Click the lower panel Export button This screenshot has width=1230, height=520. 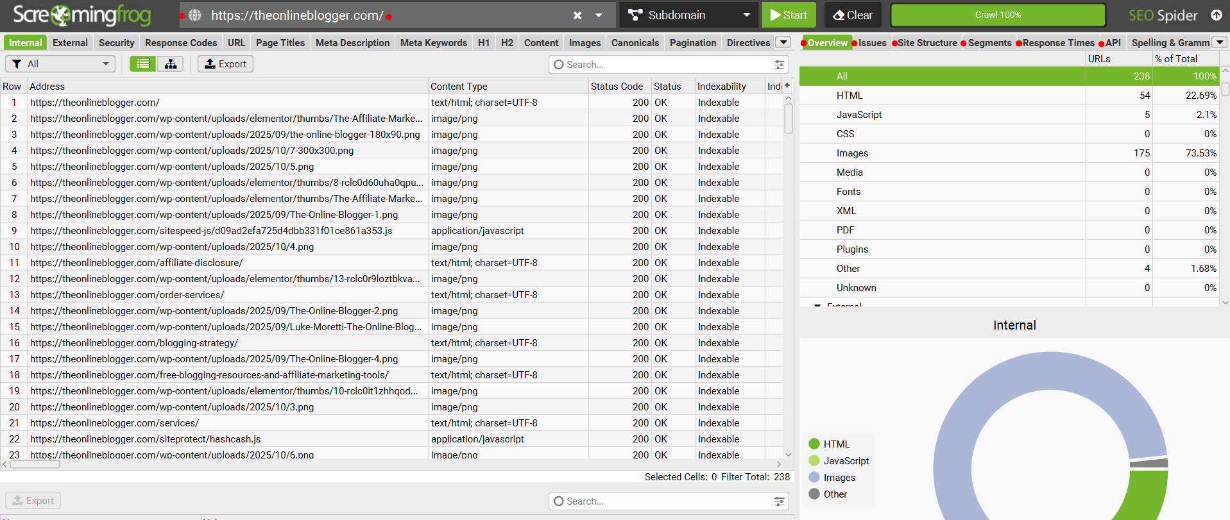pos(33,500)
